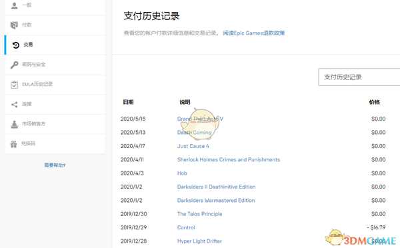Select the date 2020/5/15
This screenshot has width=400, height=248.
[x=133, y=119]
